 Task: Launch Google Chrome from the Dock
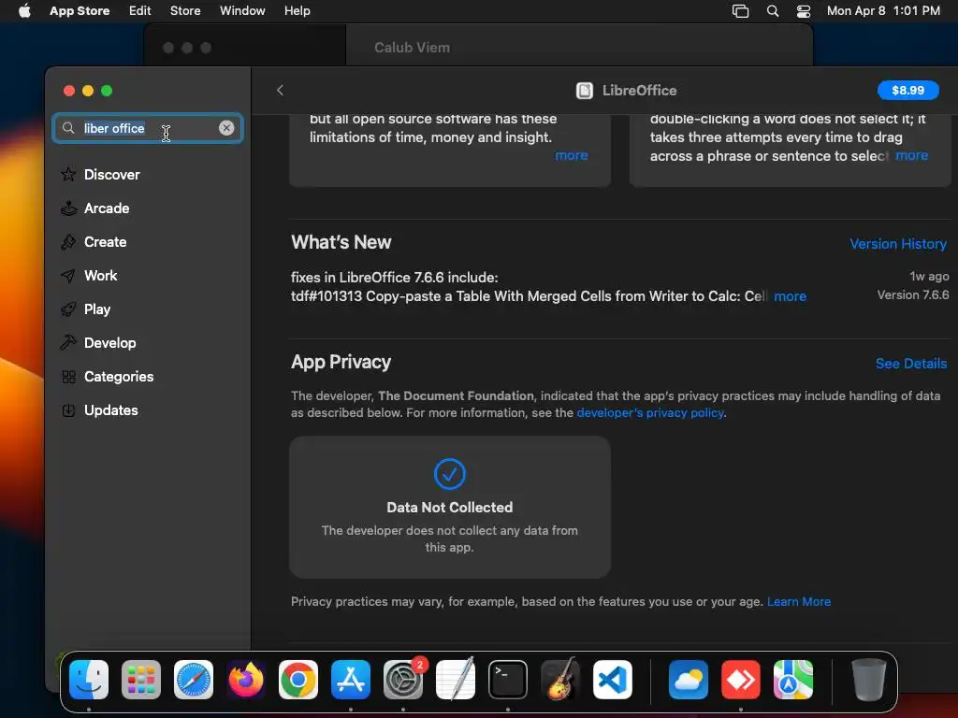298,680
